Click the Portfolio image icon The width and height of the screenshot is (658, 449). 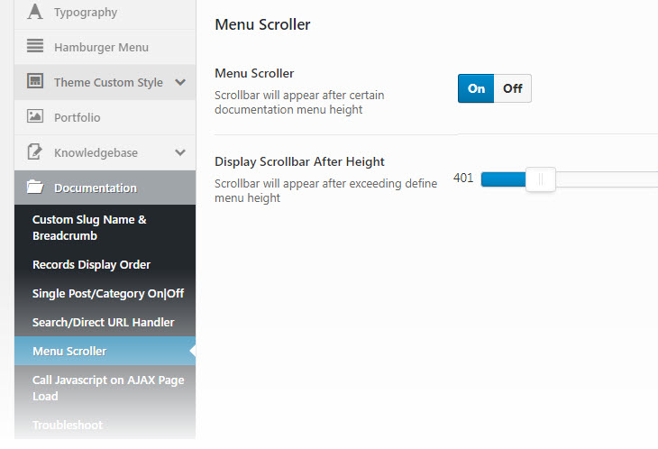35,116
